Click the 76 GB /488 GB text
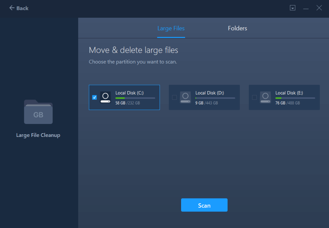Screen dimensions: 329x228 tap(288, 103)
